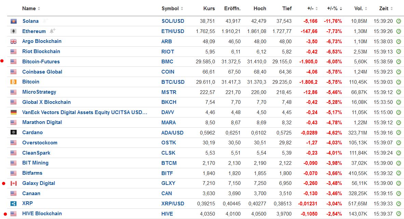
Task: Click the orange Bitcoin logo icon
Action: [x=14, y=82]
